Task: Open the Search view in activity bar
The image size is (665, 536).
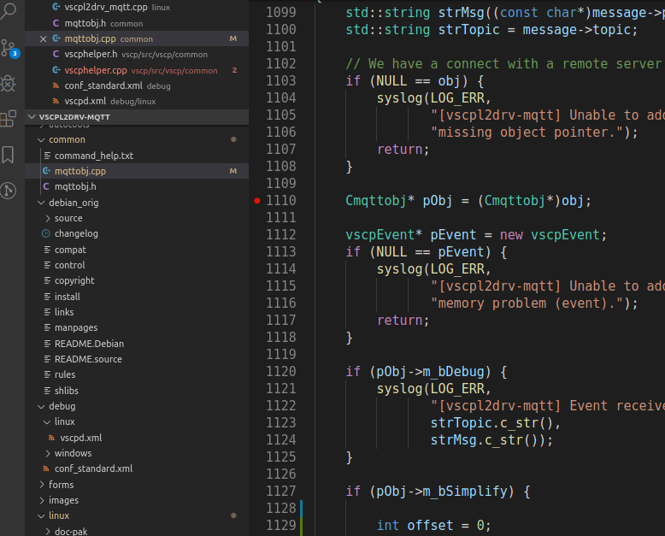Action: coord(8,10)
